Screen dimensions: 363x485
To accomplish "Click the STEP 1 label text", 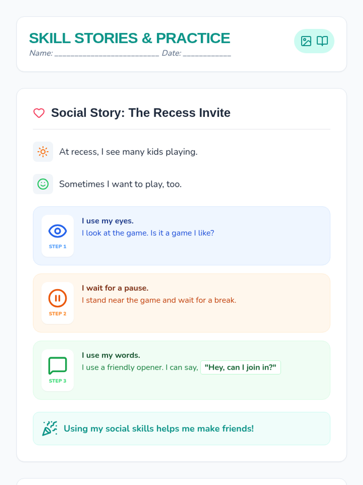I will 57,246.
